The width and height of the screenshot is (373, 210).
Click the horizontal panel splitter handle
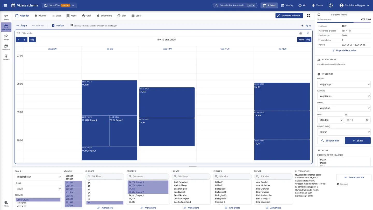pyautogui.click(x=192, y=167)
